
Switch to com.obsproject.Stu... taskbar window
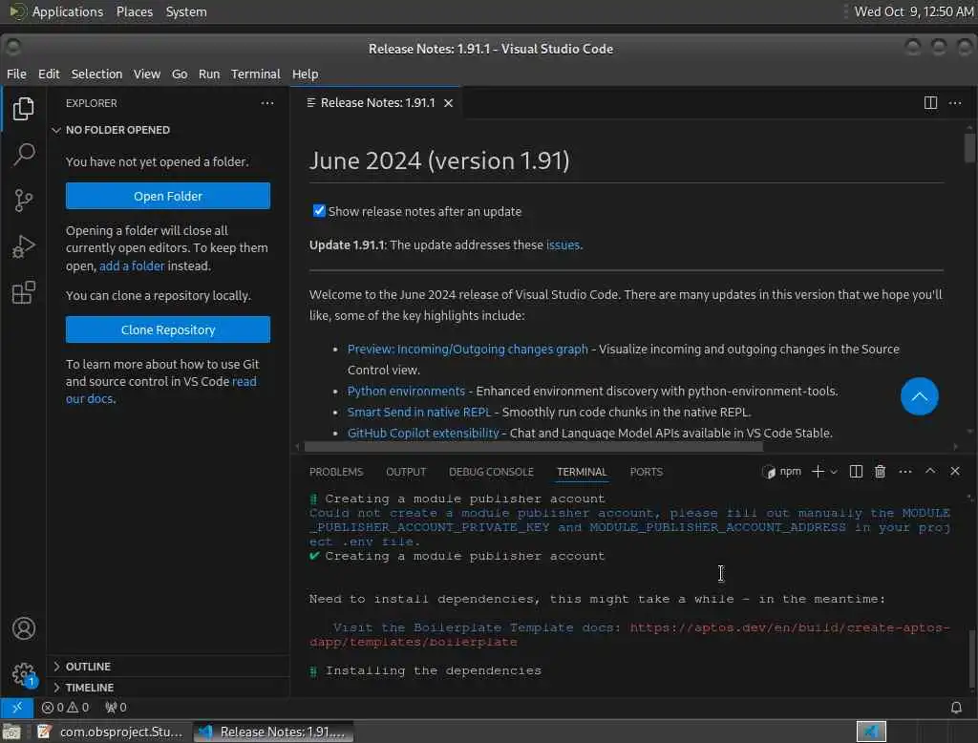pyautogui.click(x=110, y=732)
